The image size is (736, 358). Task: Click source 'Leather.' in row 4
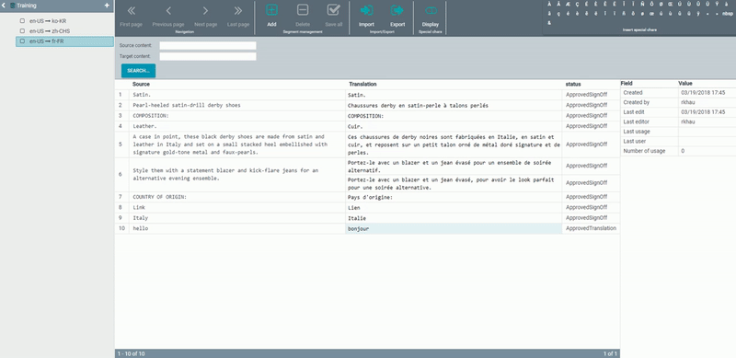click(237, 126)
